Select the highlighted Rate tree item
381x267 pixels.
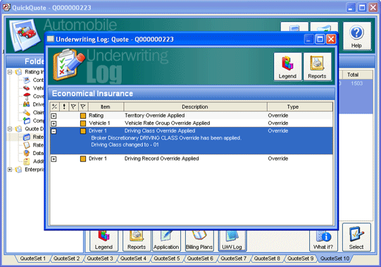[x=33, y=137]
